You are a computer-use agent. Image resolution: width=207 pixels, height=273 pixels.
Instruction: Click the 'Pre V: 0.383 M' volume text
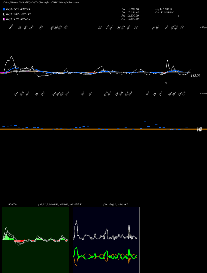(x=164, y=12)
